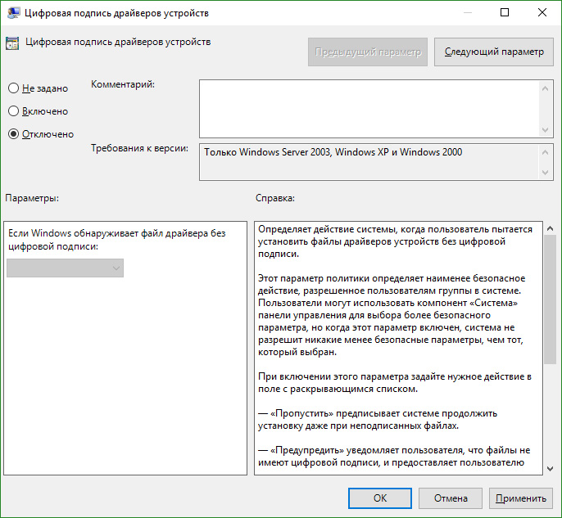
Task: Click the version requirements scroll-down arrow
Action: click(x=546, y=173)
